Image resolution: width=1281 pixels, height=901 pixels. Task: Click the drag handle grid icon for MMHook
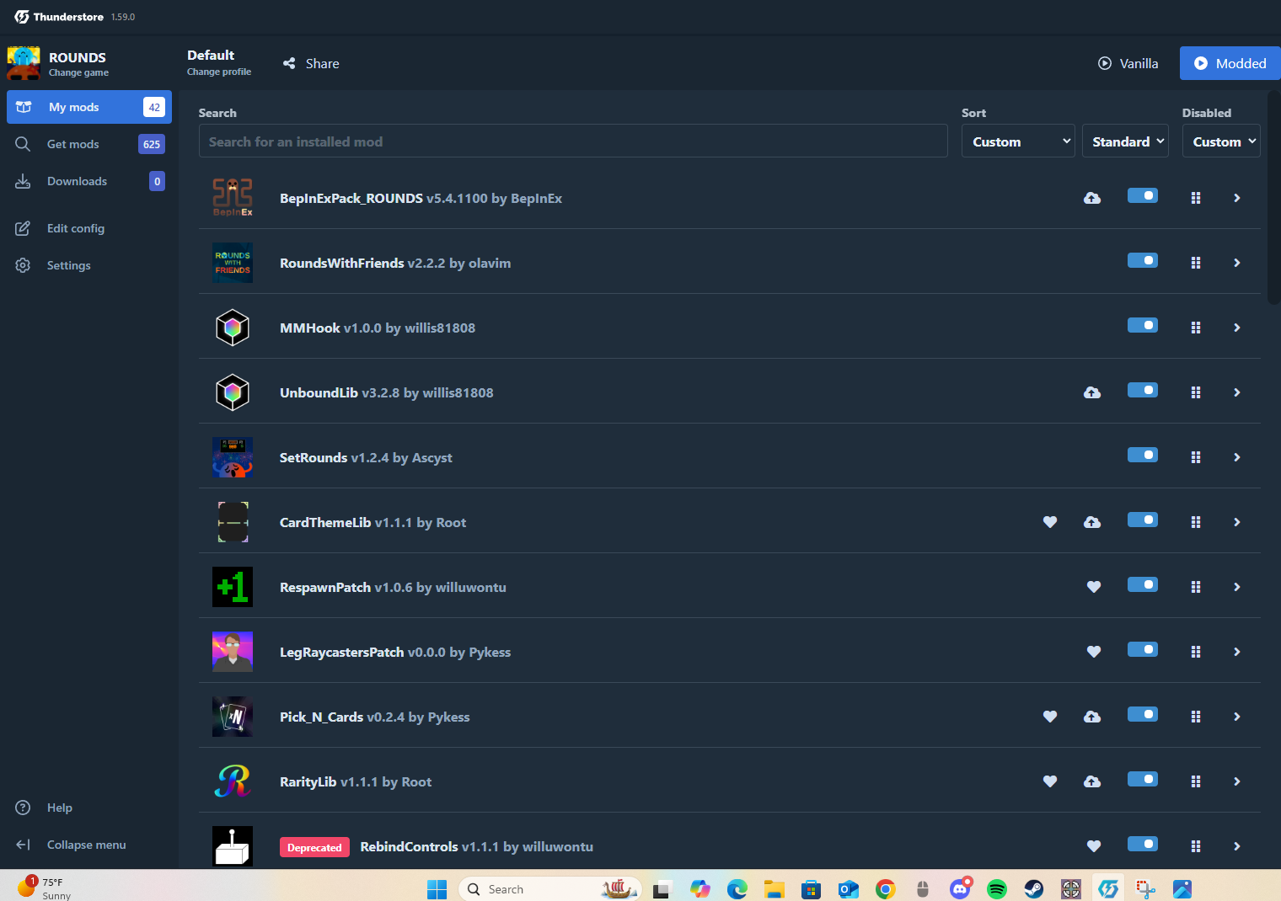(x=1196, y=328)
